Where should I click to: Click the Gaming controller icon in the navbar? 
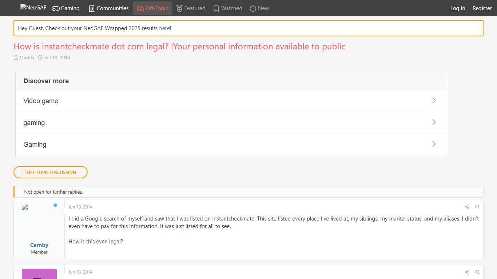pos(55,8)
